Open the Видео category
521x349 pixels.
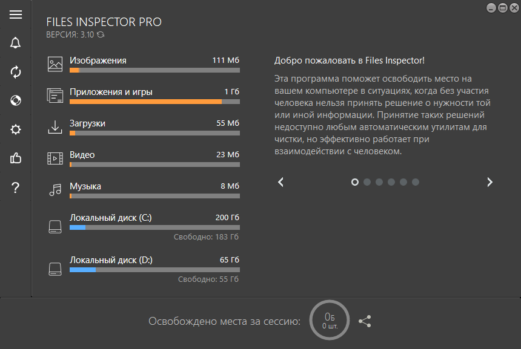(x=82, y=155)
